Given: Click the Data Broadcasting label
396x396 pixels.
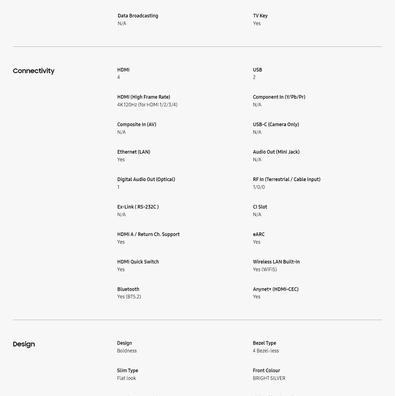Looking at the screenshot, I should pos(138,16).
